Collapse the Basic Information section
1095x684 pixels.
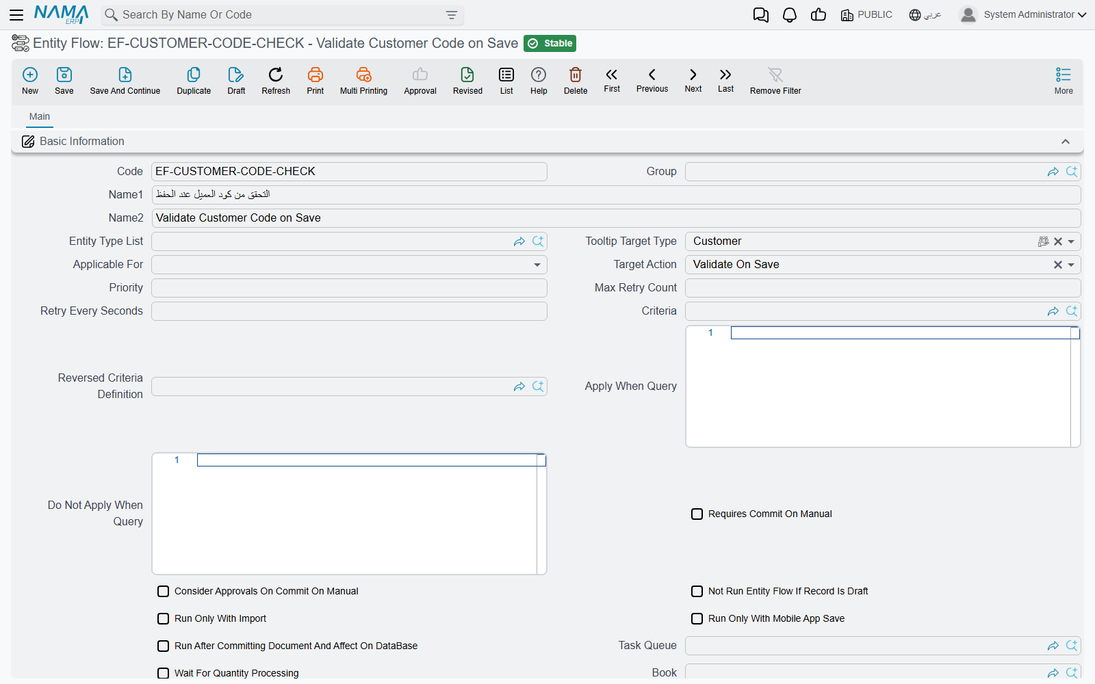click(x=1066, y=142)
